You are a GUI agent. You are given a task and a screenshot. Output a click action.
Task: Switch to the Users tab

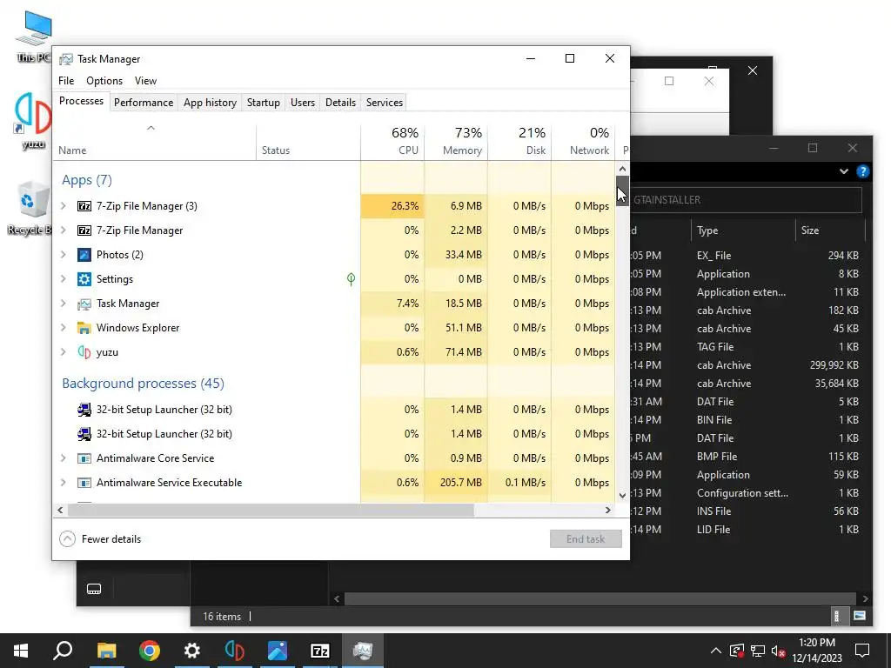tap(302, 103)
